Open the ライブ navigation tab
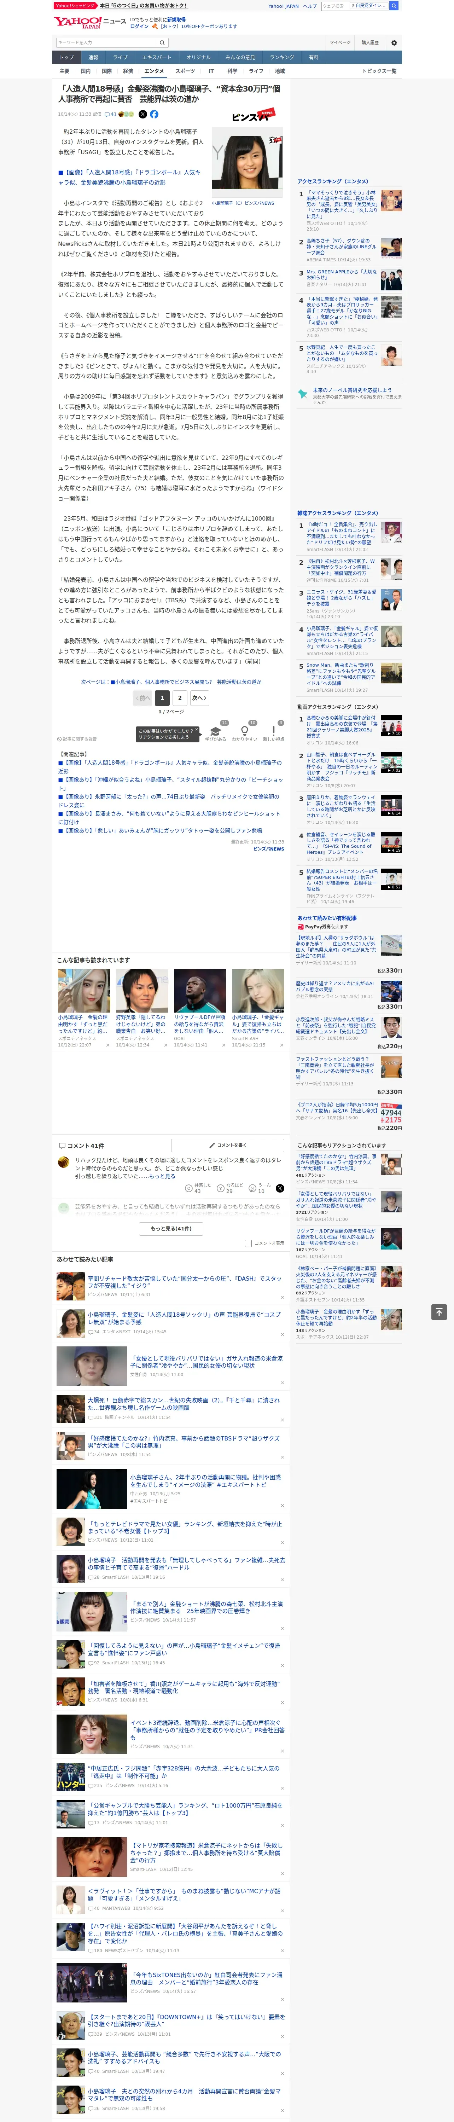 120,58
